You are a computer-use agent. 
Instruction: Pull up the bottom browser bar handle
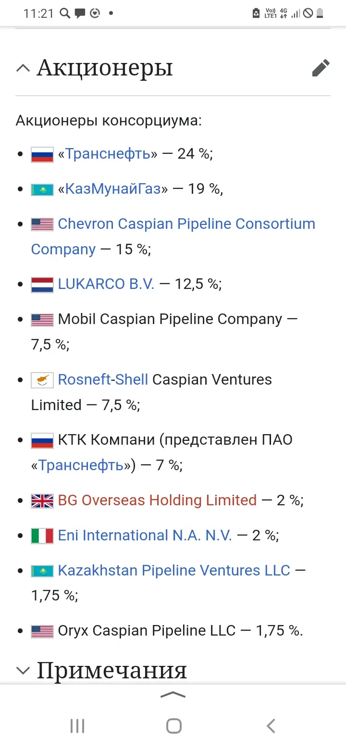173,695
